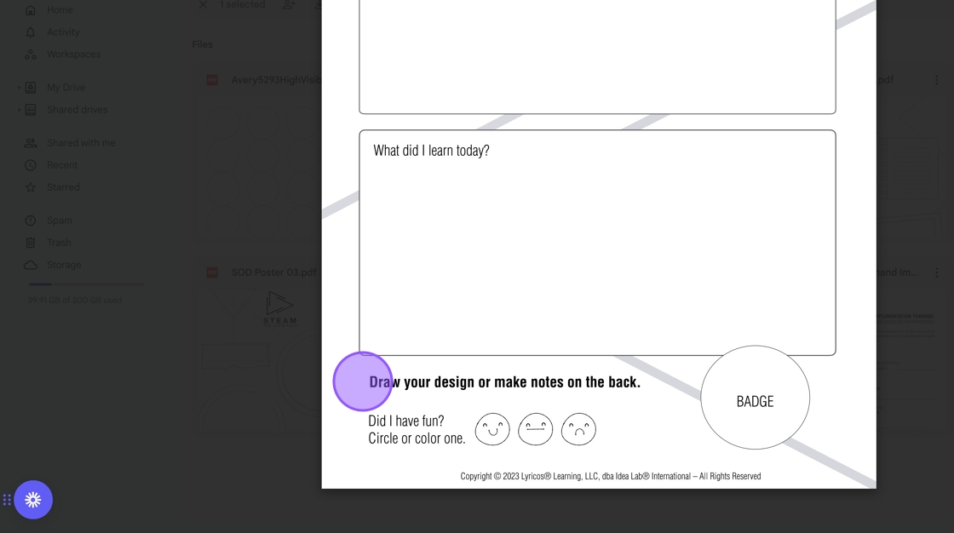This screenshot has width=954, height=533.
Task: Open My Drive folder
Action: [x=66, y=88]
